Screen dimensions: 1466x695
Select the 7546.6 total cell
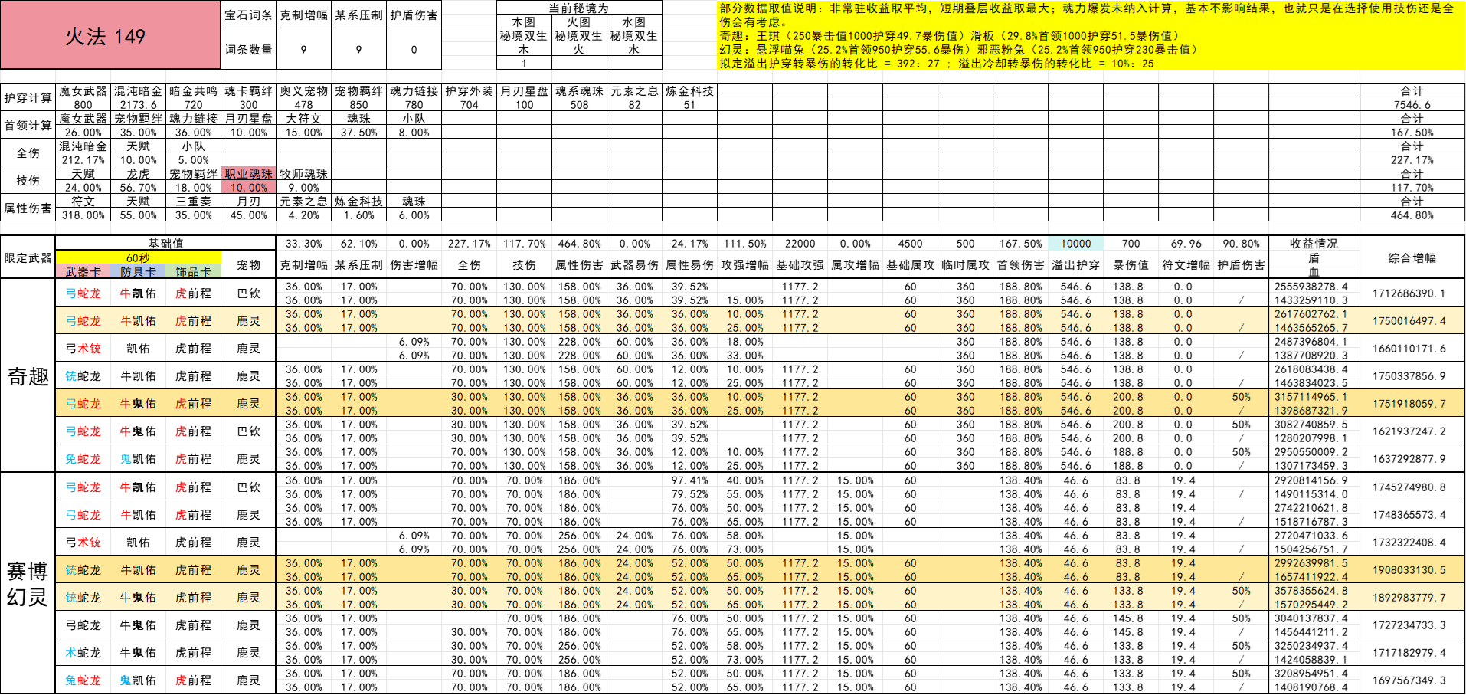click(x=1412, y=104)
